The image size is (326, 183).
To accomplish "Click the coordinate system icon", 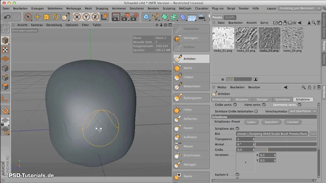I will 104,17.
